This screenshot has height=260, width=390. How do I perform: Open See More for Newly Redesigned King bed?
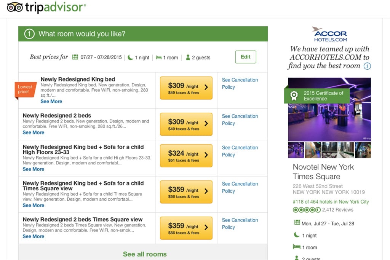[51, 101]
